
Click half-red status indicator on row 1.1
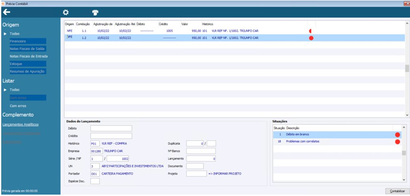coord(311,31)
